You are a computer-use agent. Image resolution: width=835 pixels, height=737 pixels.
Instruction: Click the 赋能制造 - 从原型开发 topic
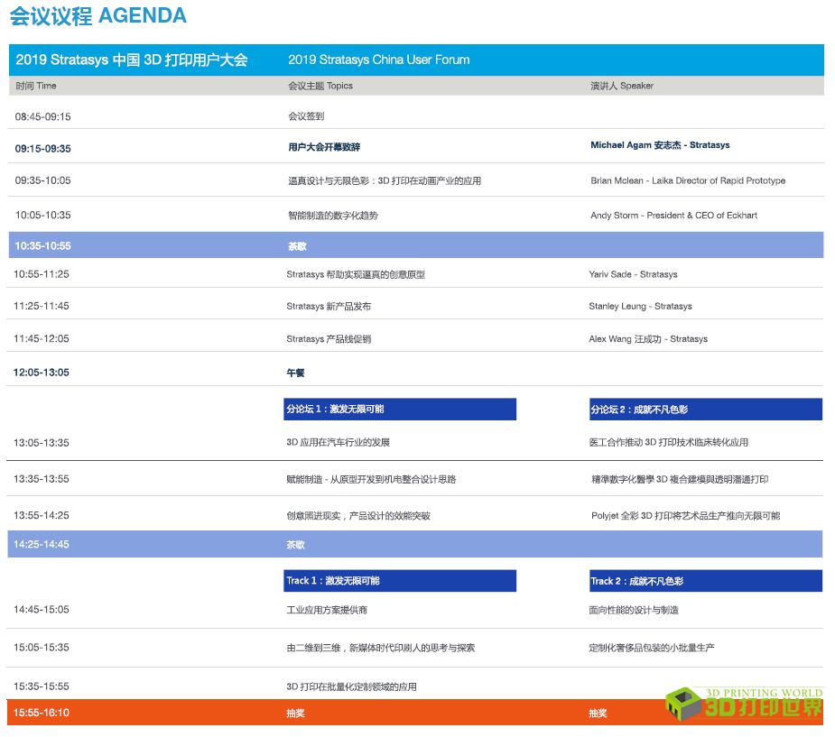pyautogui.click(x=371, y=479)
